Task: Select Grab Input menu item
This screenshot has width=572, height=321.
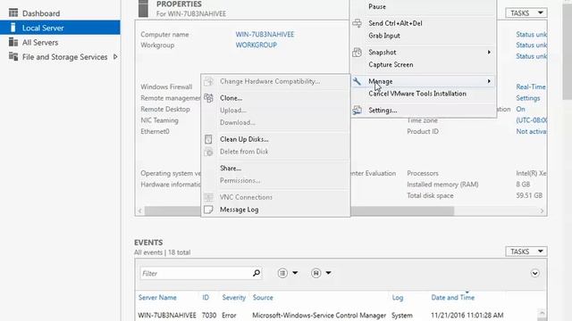Action: [x=384, y=36]
